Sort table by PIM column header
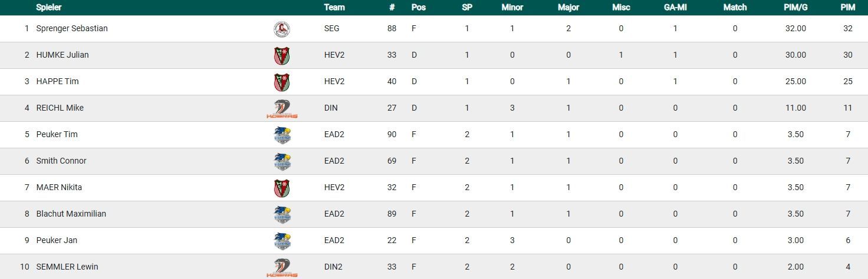Image resolution: width=868 pixels, height=279 pixels. coord(848,8)
